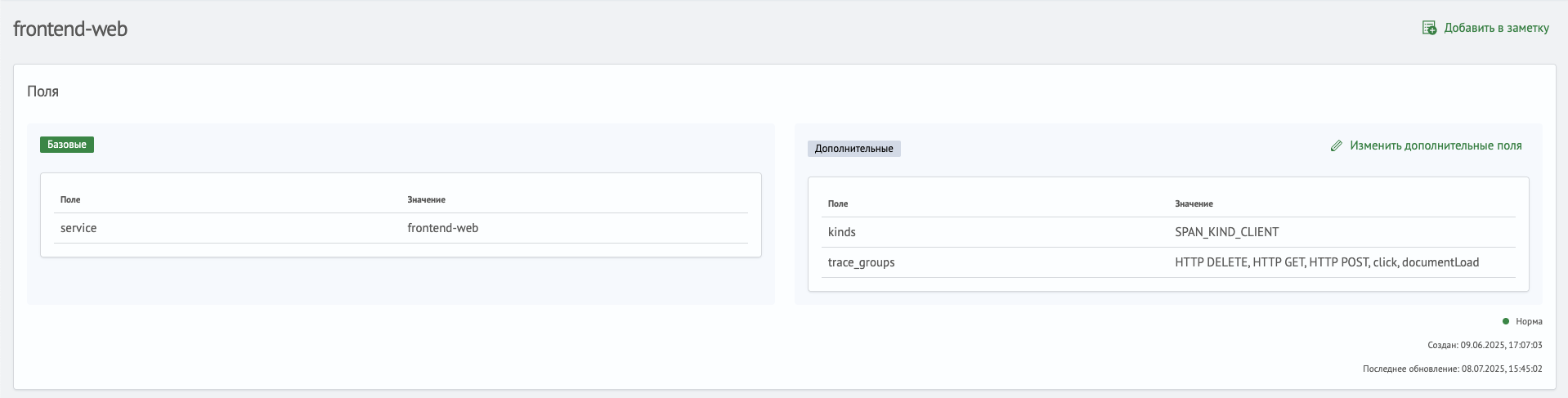Click Значение header in Базовые table

pos(427,199)
